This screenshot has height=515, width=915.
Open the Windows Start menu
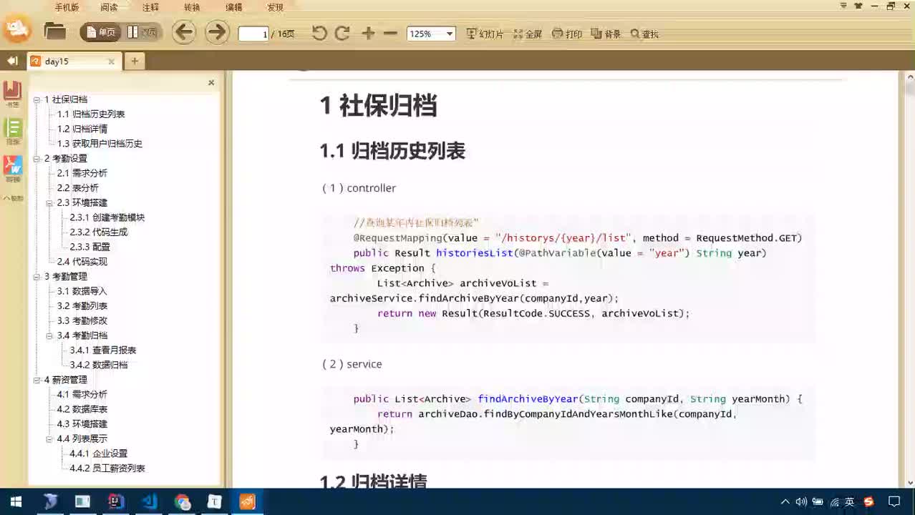pos(16,502)
